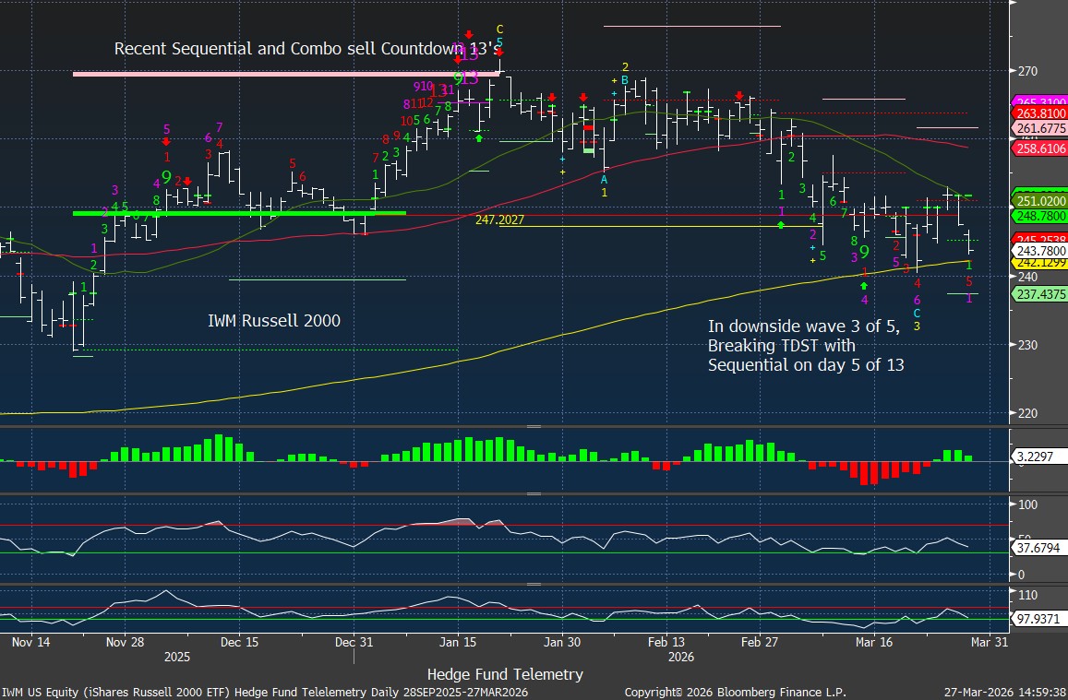Select the 37.6794 oscillator value tag
This screenshot has height=700, width=1068.
[1040, 547]
